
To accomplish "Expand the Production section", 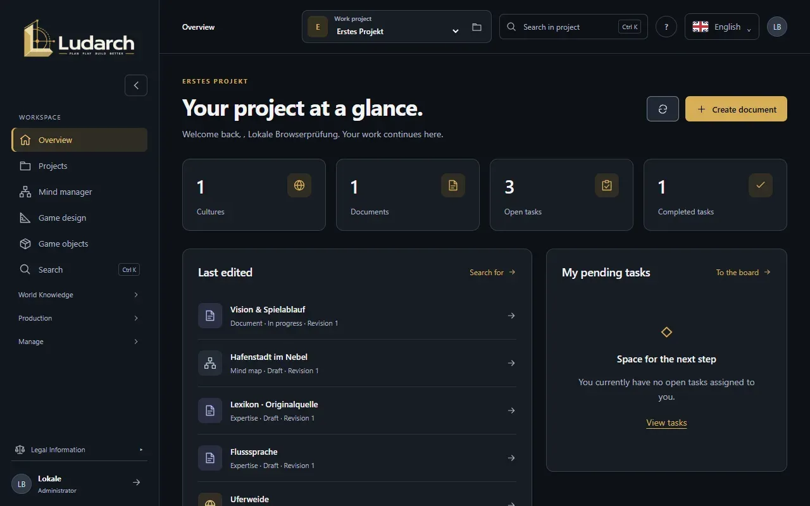I will [79, 318].
